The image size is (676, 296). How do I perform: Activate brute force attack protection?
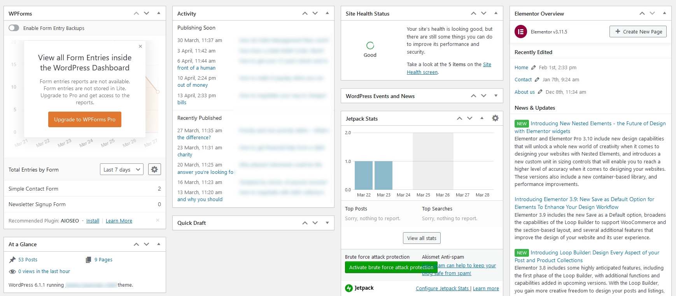click(391, 268)
